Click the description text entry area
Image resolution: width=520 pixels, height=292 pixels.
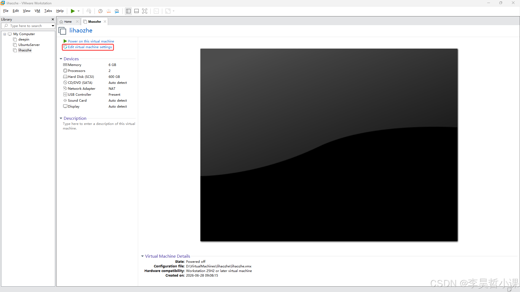(x=99, y=126)
